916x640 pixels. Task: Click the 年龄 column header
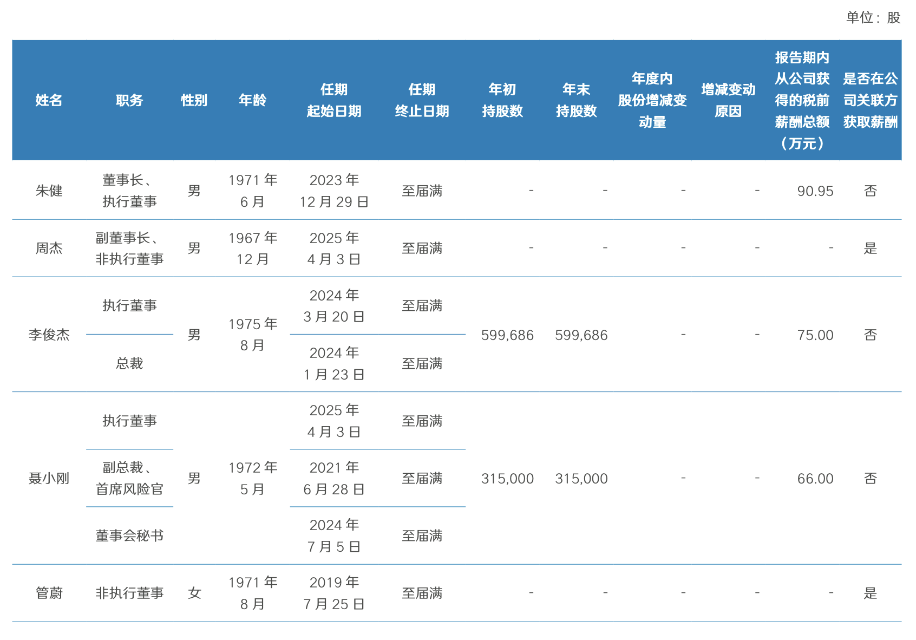tap(252, 100)
